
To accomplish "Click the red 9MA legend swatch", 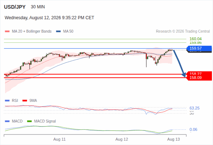I will 25,101.
